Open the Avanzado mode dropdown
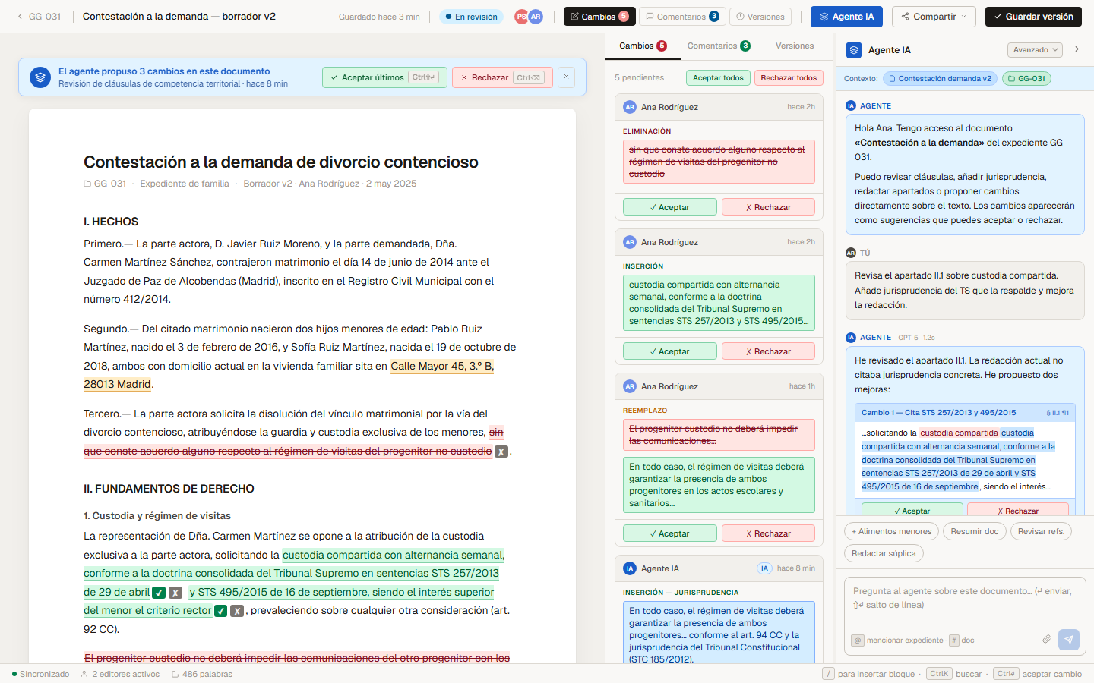This screenshot has height=683, width=1094. tap(1035, 50)
